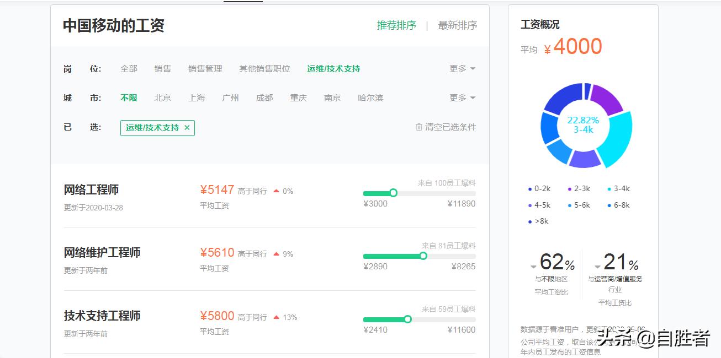Open the 网络工程师 salary entry
The width and height of the screenshot is (721, 358).
click(91, 190)
